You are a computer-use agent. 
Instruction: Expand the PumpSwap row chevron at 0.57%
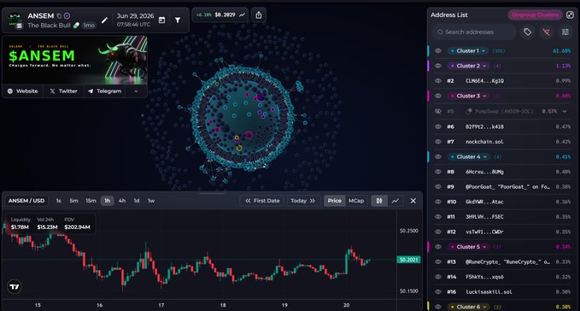(x=565, y=111)
